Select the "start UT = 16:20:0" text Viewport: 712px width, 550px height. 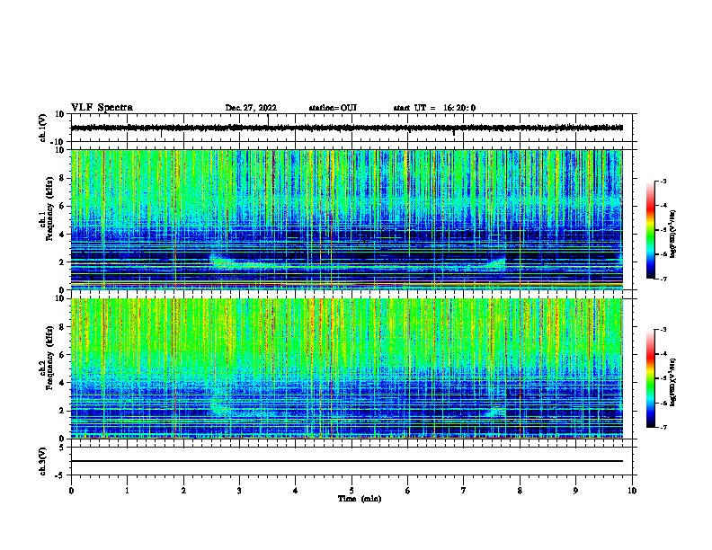(434, 108)
